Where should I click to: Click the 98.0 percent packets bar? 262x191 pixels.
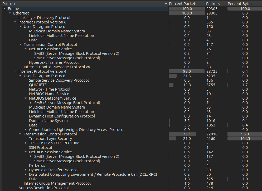[x=187, y=71]
